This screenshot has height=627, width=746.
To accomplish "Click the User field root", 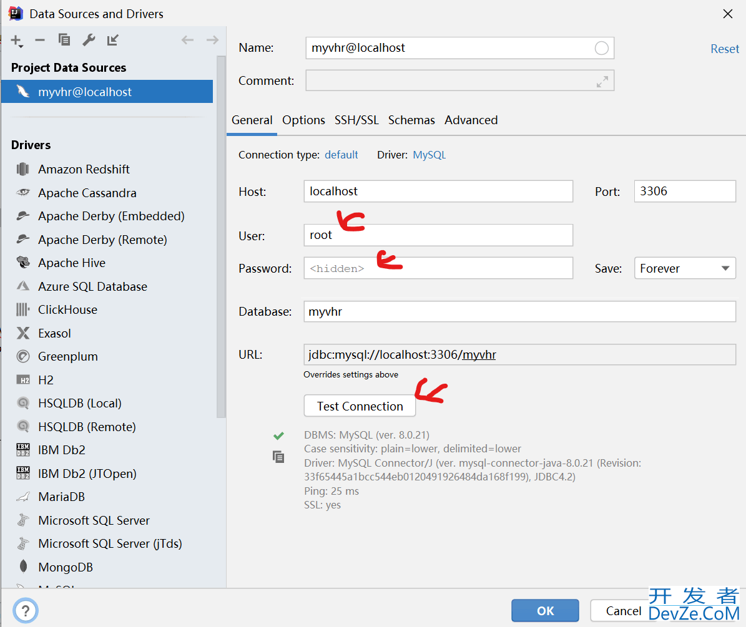I will pyautogui.click(x=438, y=235).
